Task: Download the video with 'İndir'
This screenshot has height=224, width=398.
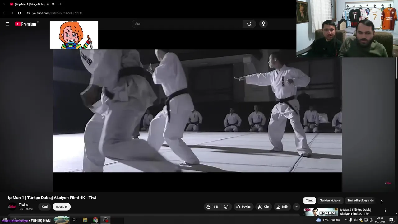Action: (x=282, y=207)
